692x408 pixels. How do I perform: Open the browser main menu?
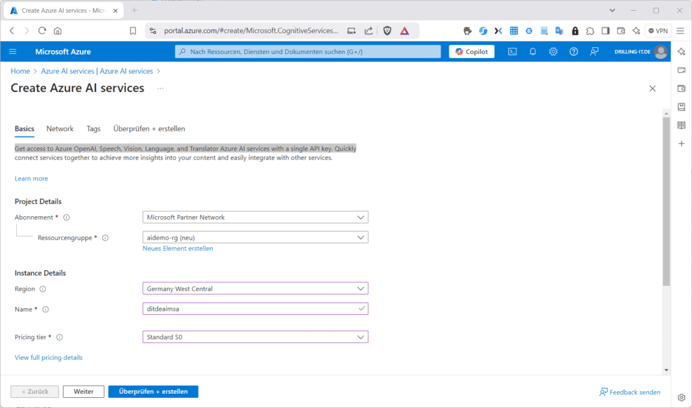tap(681, 30)
